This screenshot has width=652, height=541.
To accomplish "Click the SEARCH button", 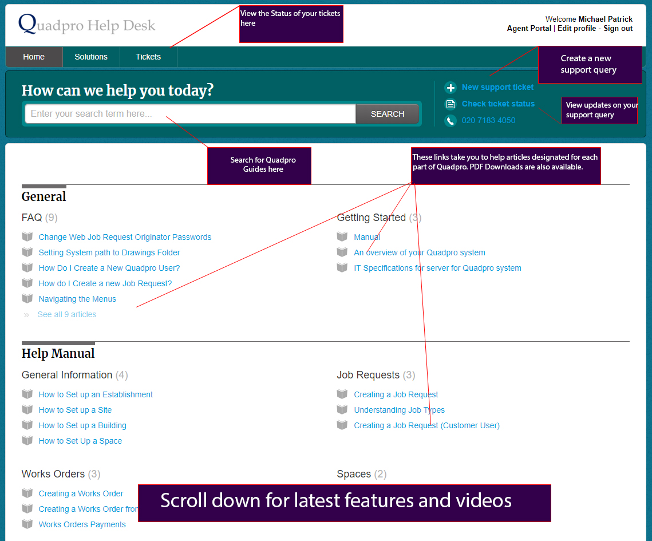I will [x=387, y=114].
